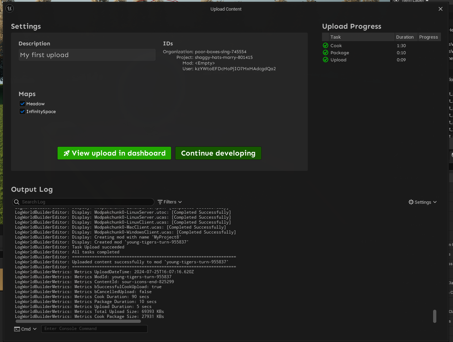Click the horizontal scrollbar of Output Log

tap(78, 321)
